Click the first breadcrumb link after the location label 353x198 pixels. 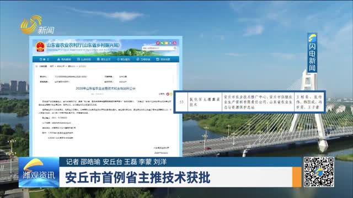(52, 66)
